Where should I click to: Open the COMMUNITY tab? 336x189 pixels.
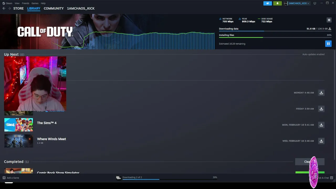[54, 8]
